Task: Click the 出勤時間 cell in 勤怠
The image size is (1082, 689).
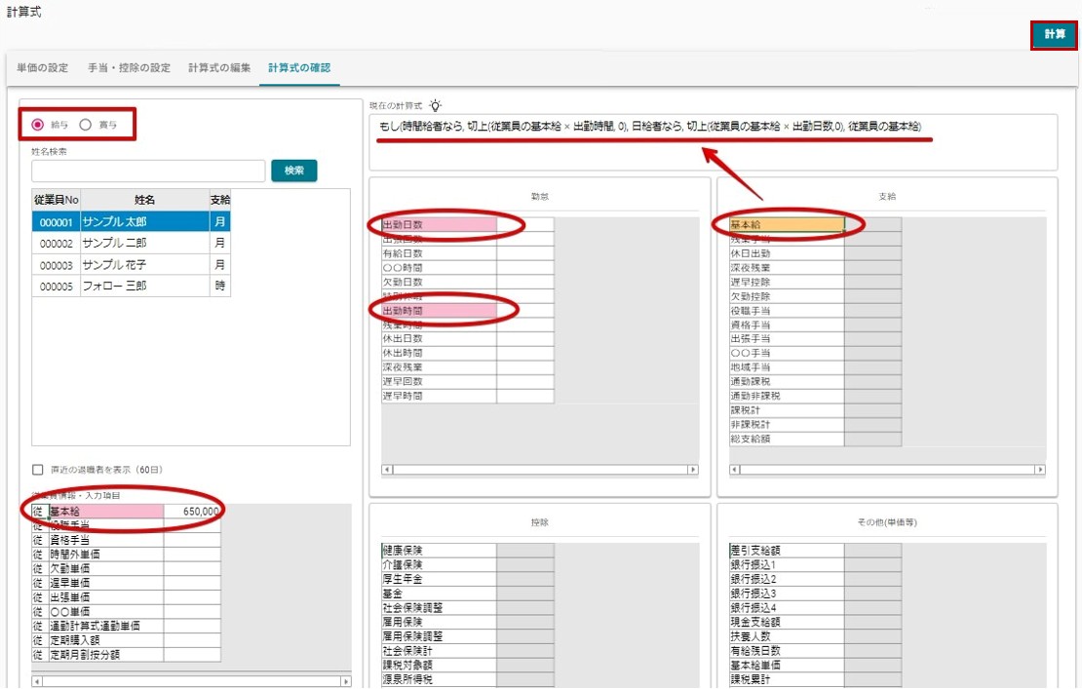Action: pyautogui.click(x=439, y=311)
